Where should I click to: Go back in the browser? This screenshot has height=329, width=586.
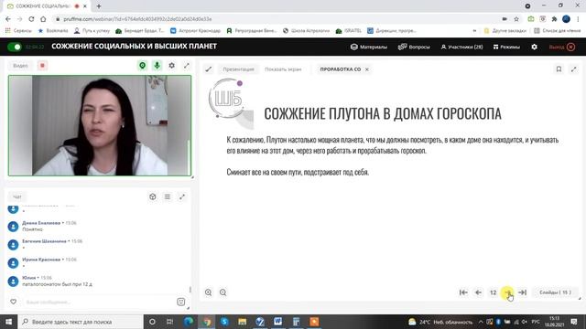click(8, 19)
